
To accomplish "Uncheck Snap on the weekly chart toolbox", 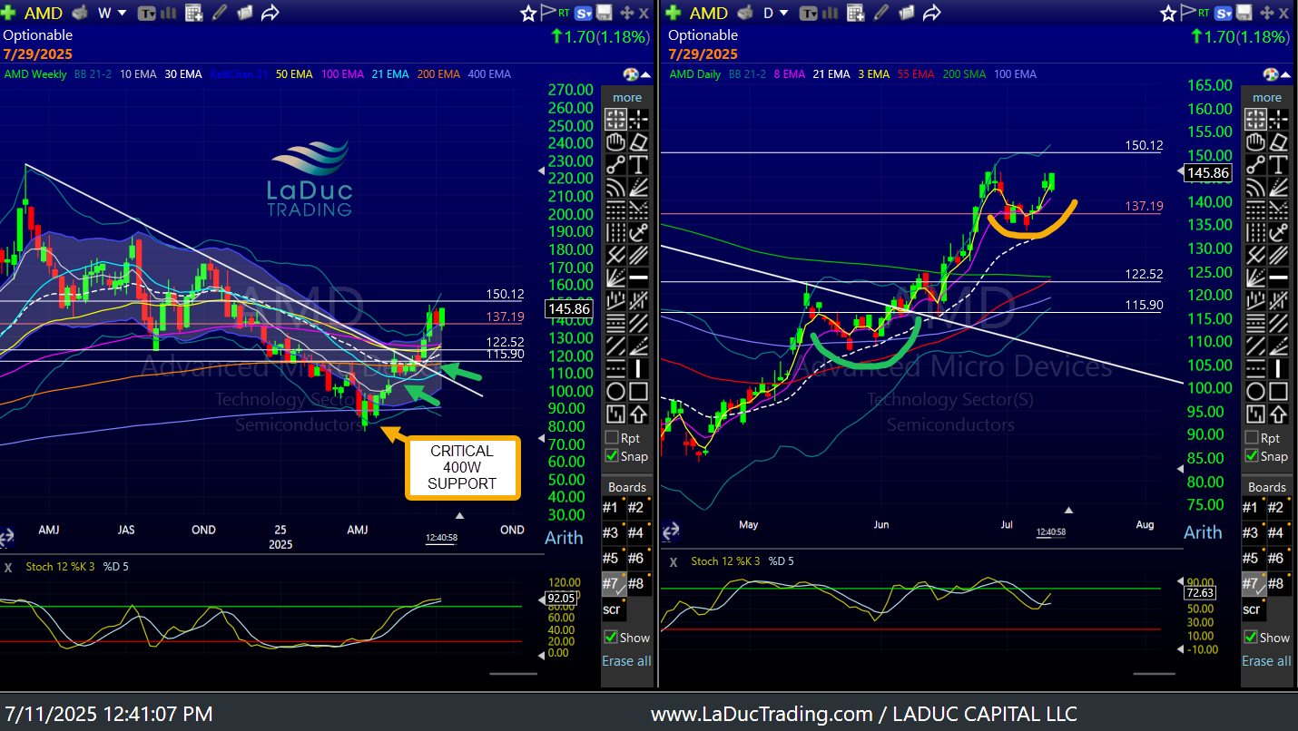I will tap(612, 456).
